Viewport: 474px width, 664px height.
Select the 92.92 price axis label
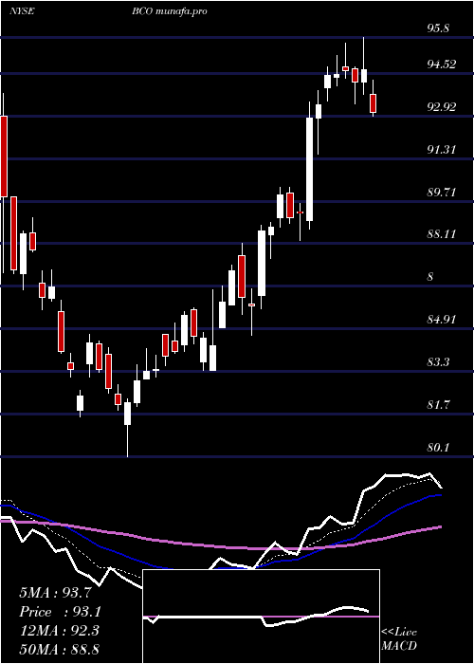click(x=442, y=106)
